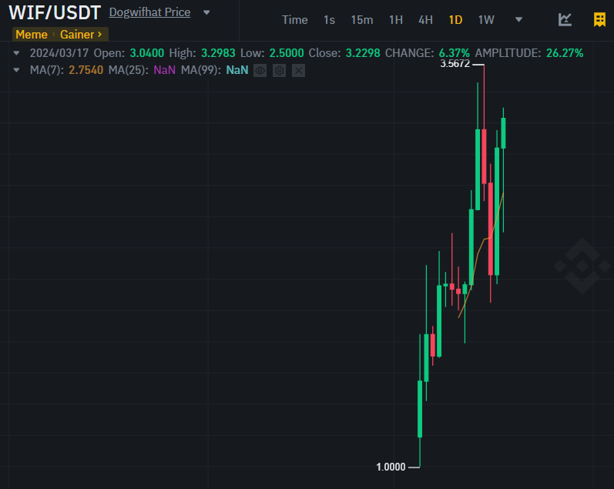Open the technical indicators chart icon

[565, 19]
